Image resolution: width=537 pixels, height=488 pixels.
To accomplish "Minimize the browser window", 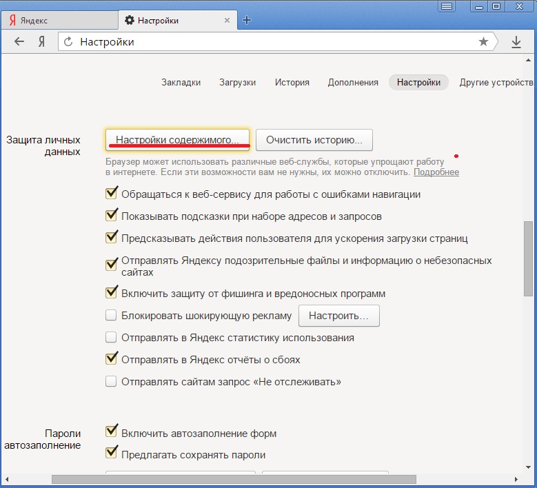I will point(479,6).
